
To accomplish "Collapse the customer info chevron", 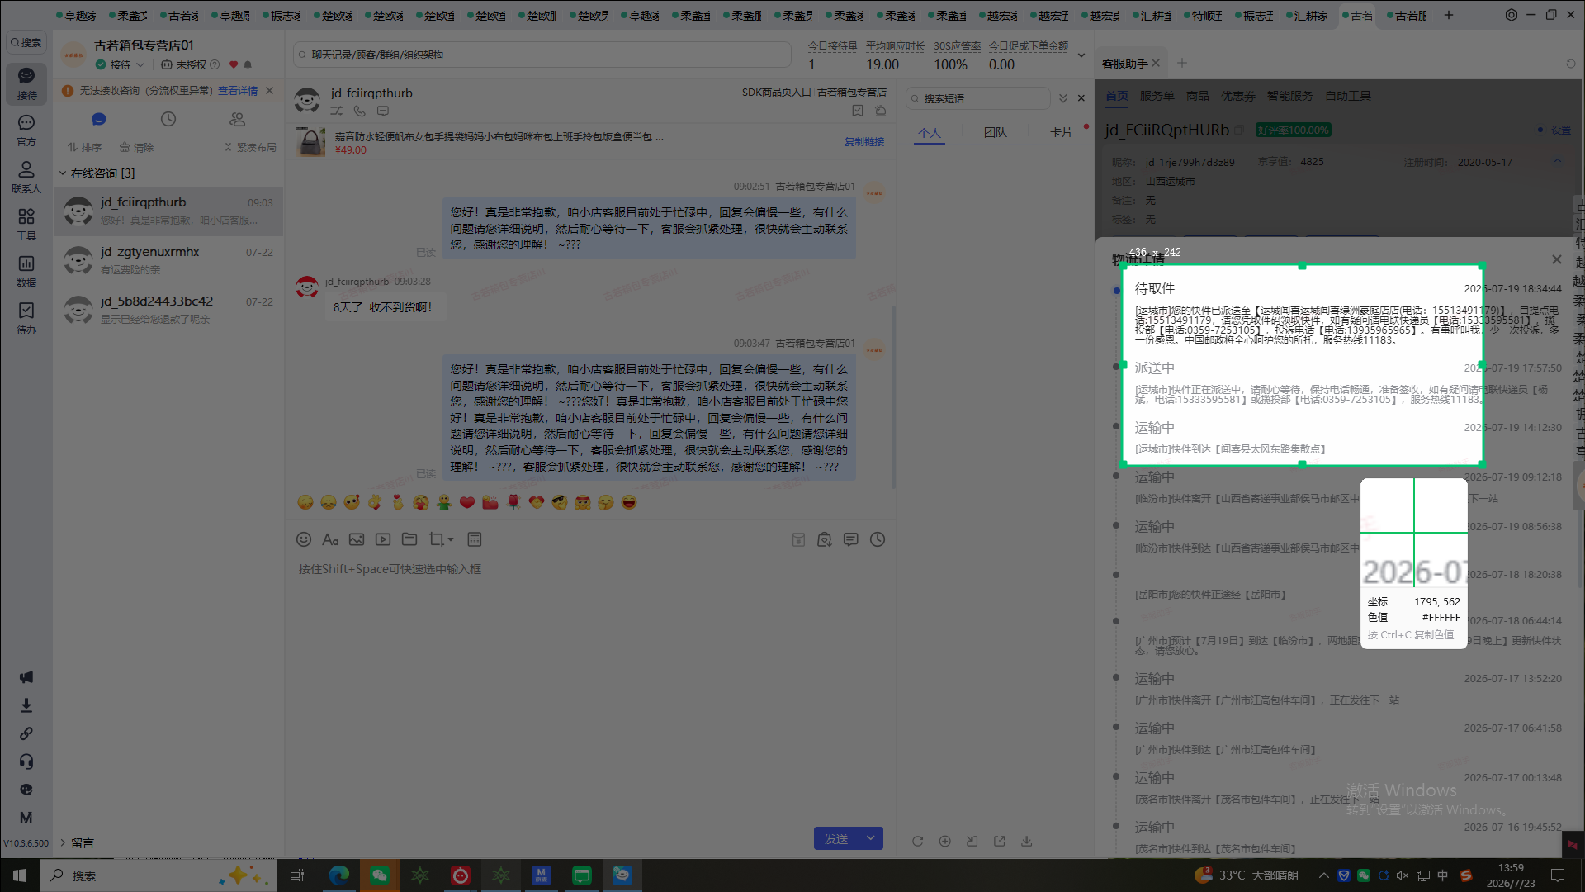I will pos(1558,161).
